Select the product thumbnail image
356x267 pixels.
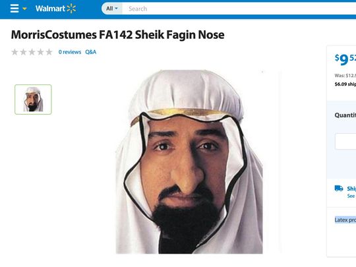pyautogui.click(x=33, y=100)
